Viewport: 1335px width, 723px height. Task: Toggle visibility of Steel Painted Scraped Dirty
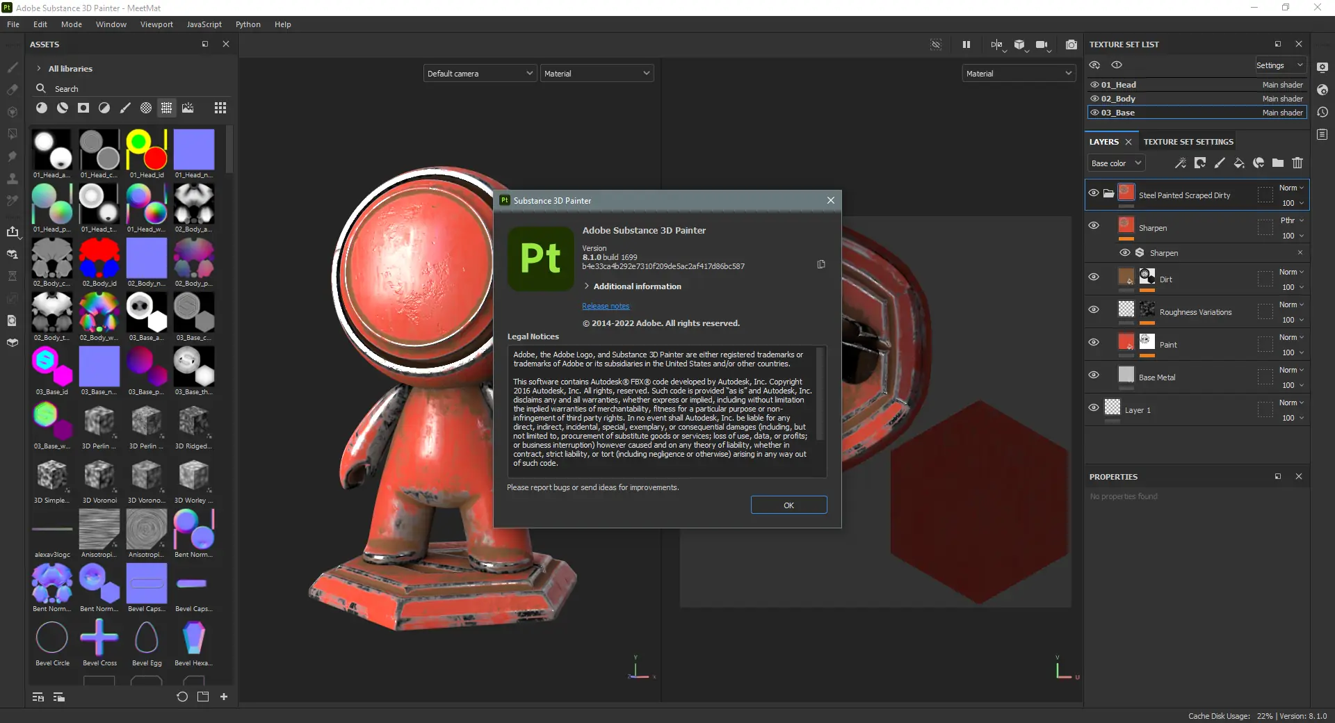[1094, 193]
